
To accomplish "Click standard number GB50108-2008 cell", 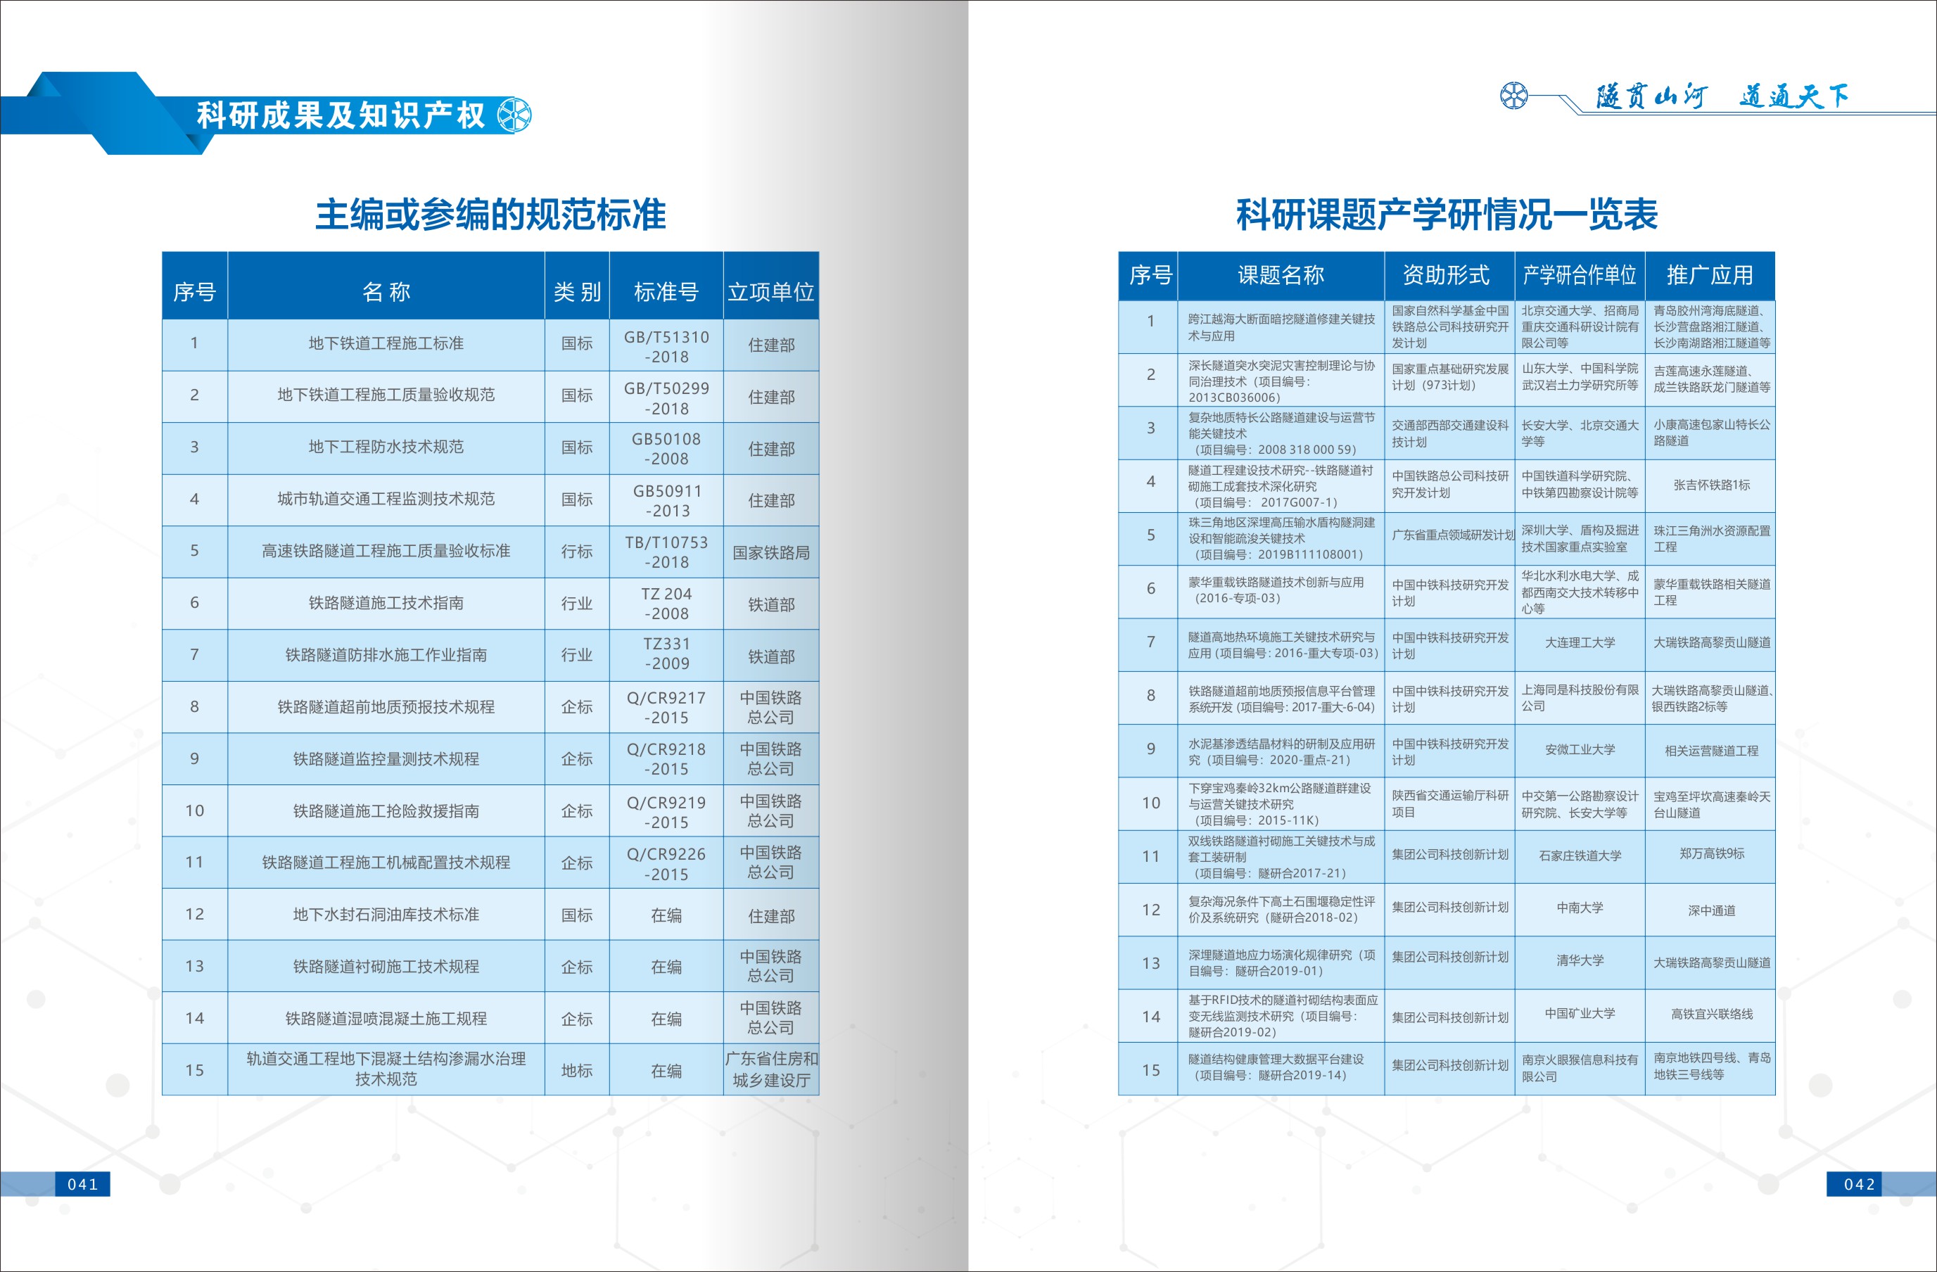I will [666, 448].
